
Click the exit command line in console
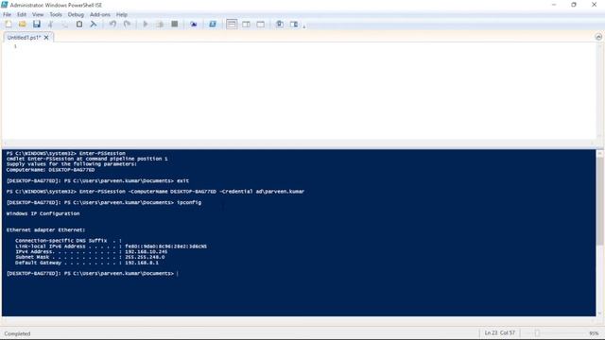pos(97,180)
